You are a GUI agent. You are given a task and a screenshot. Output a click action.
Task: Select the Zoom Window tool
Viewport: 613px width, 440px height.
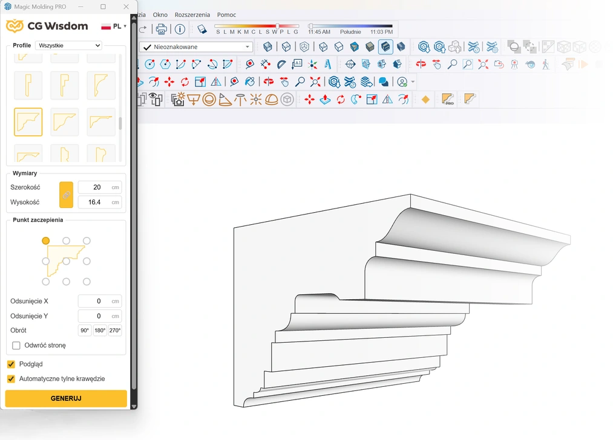(x=468, y=64)
